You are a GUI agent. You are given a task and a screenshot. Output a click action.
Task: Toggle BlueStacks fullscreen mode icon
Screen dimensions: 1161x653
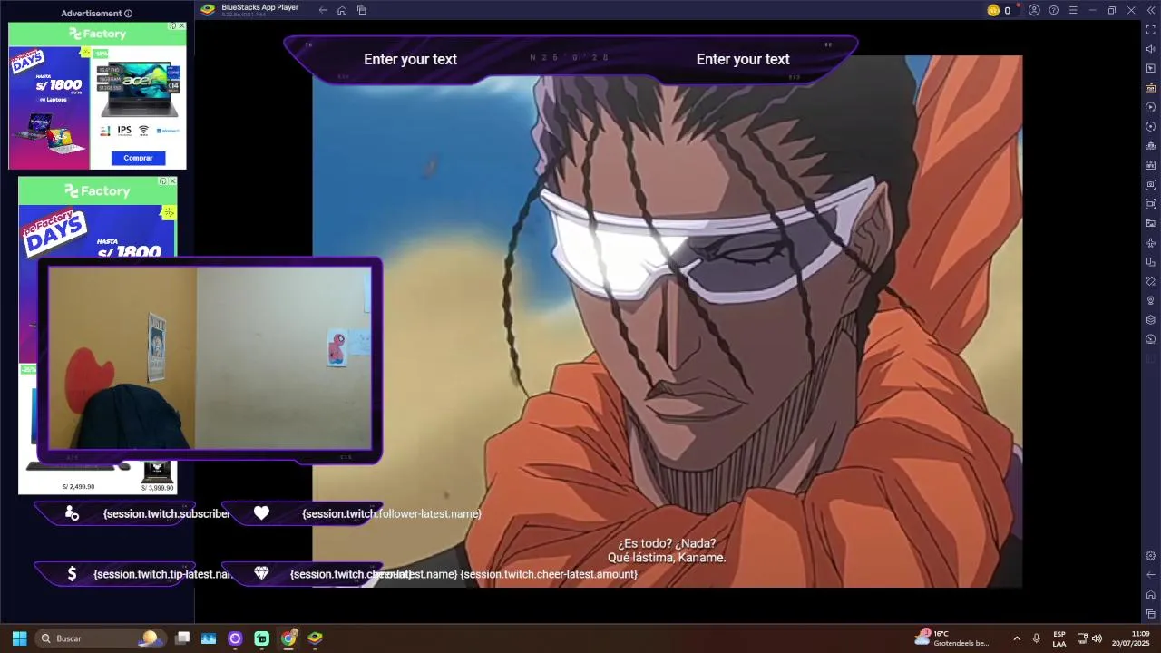pos(1151,30)
